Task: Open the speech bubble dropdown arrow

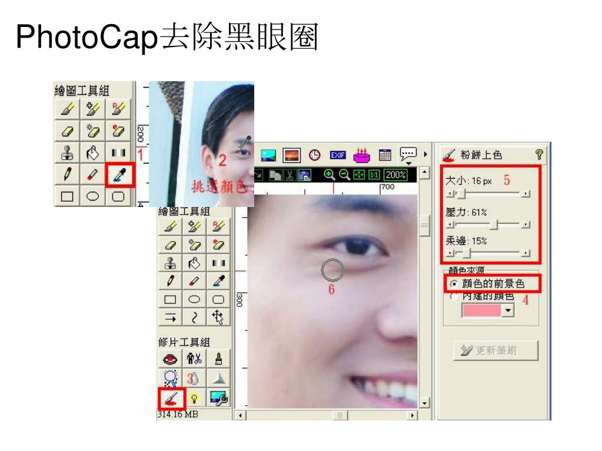Action: tap(408, 163)
